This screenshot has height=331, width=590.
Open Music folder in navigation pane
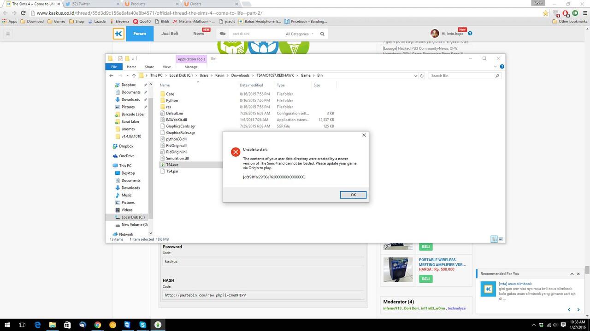pos(126,195)
